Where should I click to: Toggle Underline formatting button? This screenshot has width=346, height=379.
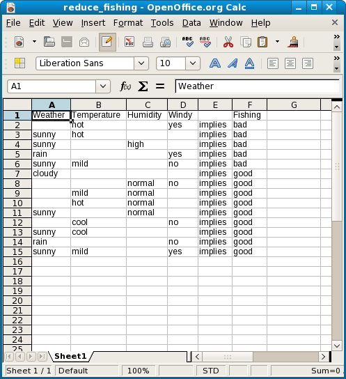pos(249,63)
